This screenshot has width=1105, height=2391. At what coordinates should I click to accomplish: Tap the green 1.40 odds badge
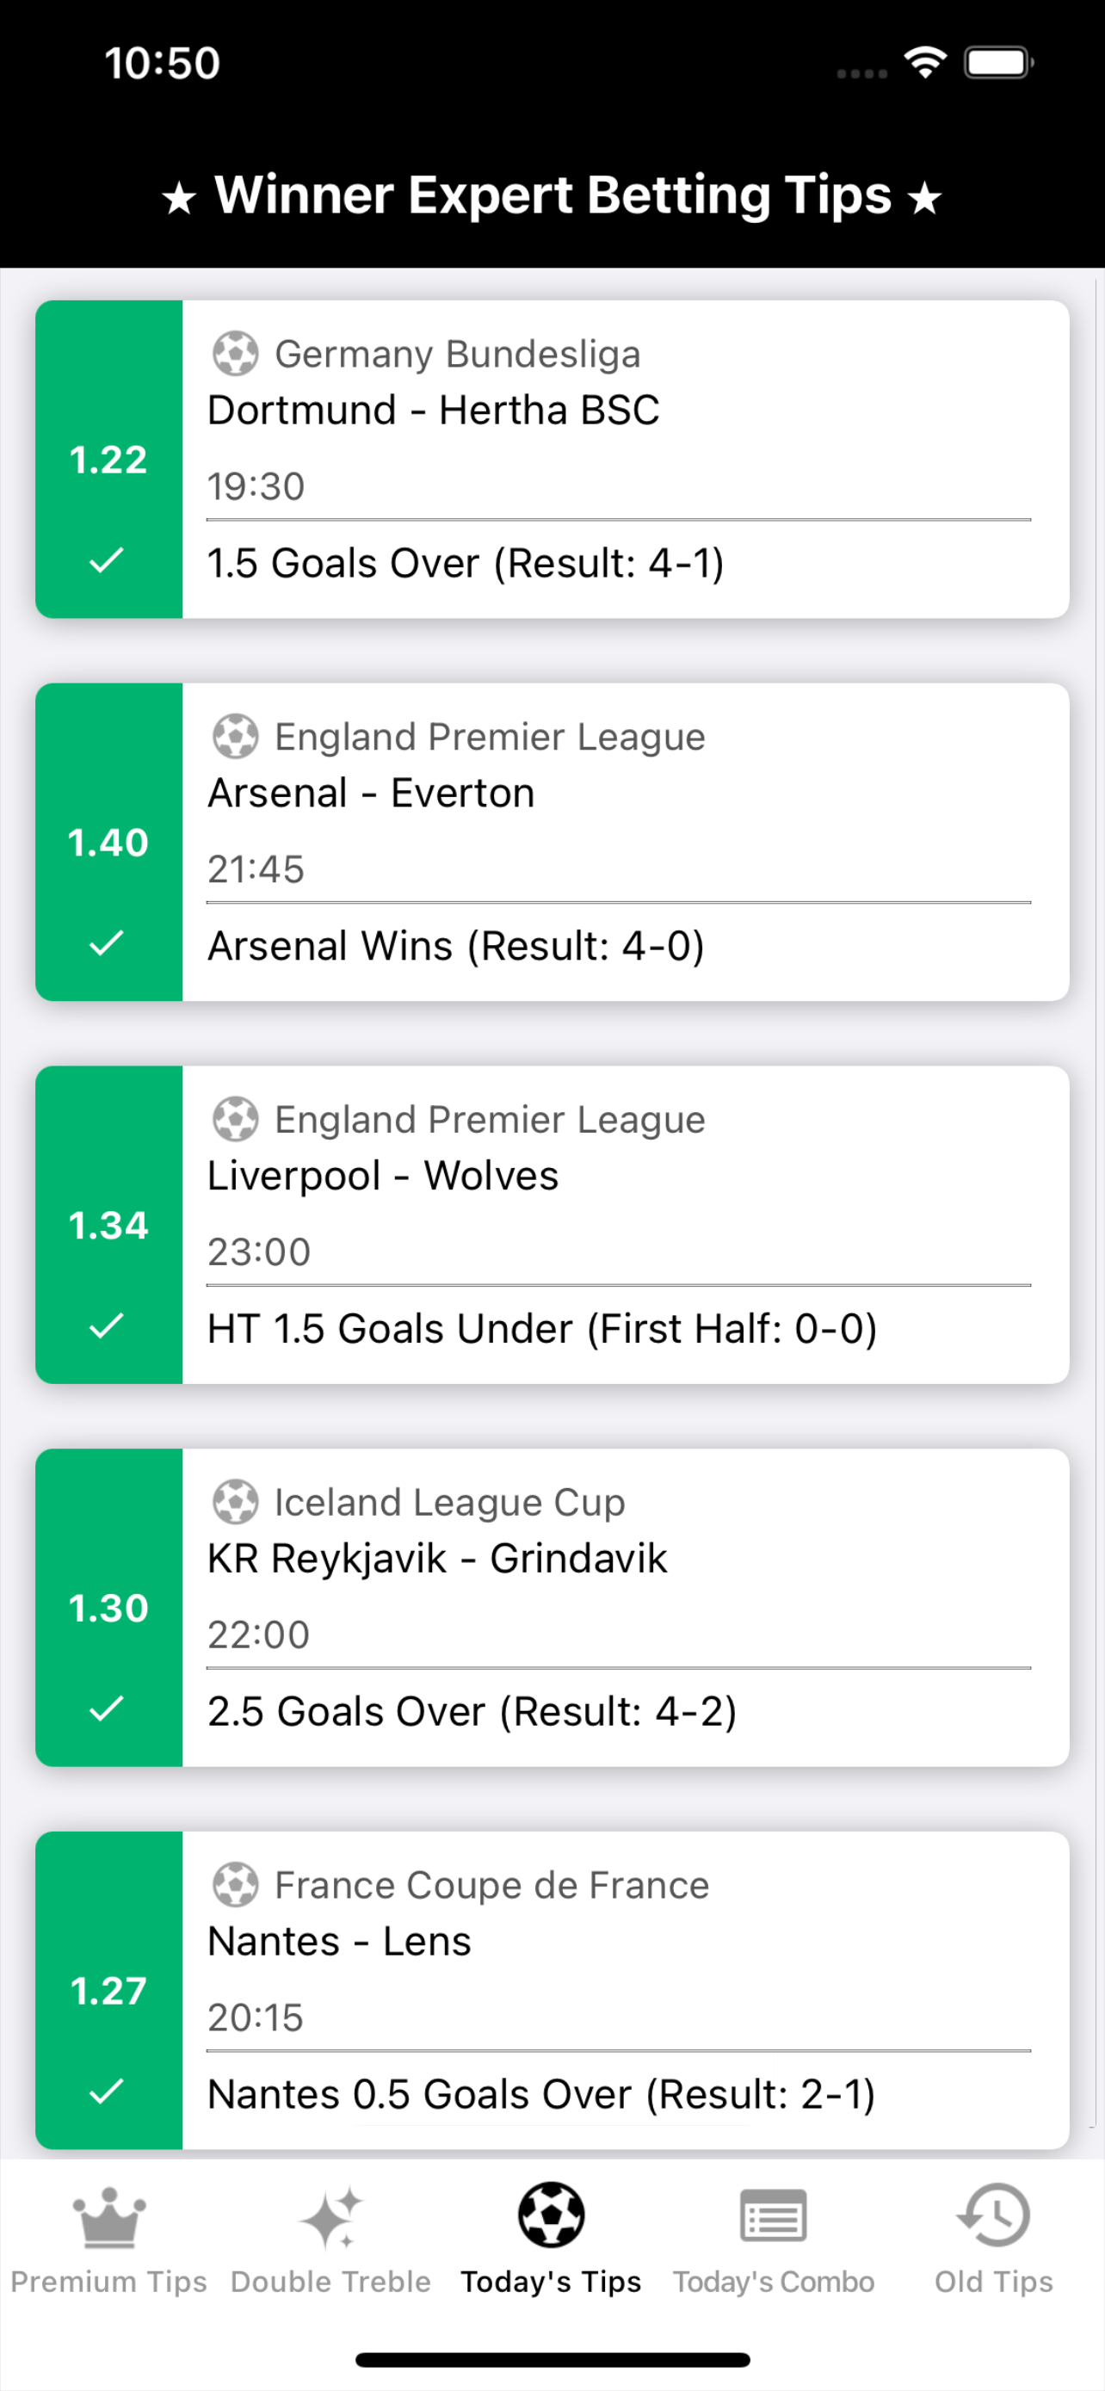108,843
